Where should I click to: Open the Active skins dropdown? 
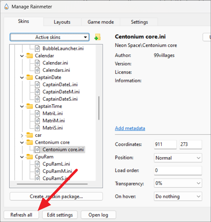(50, 37)
